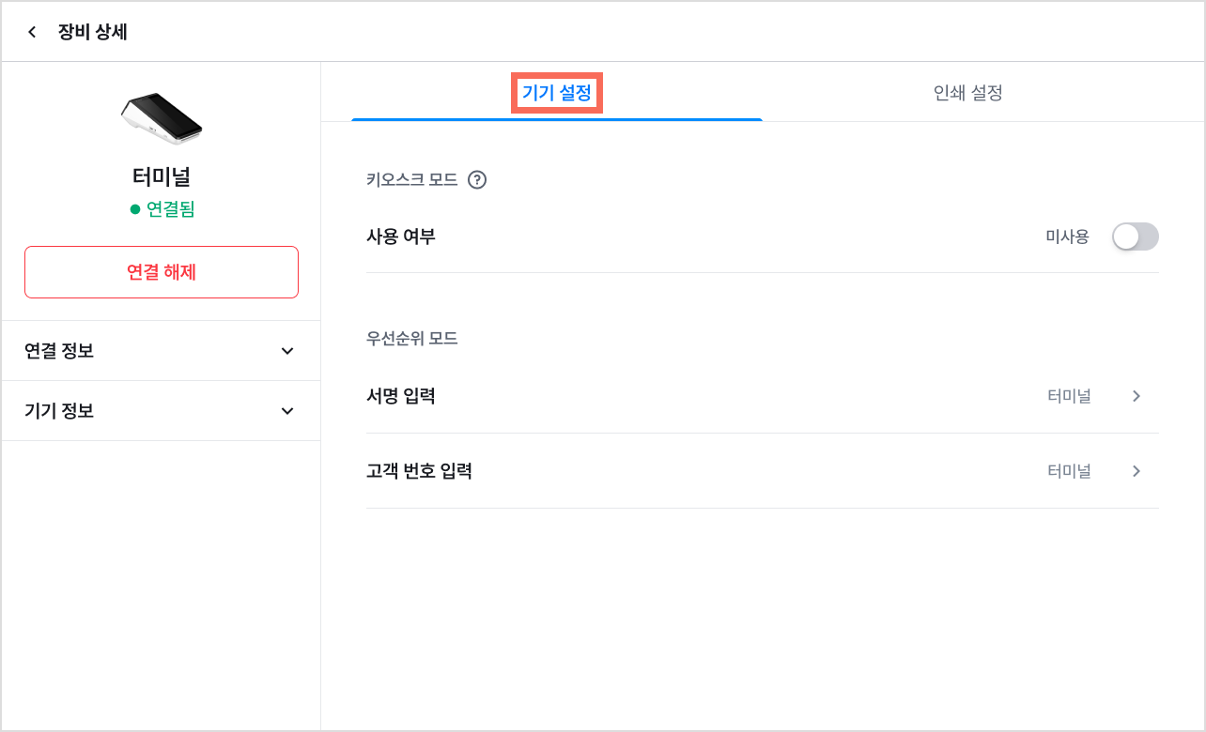Switch to the 인쇄 설정 tab
1206x732 pixels.
(x=968, y=93)
